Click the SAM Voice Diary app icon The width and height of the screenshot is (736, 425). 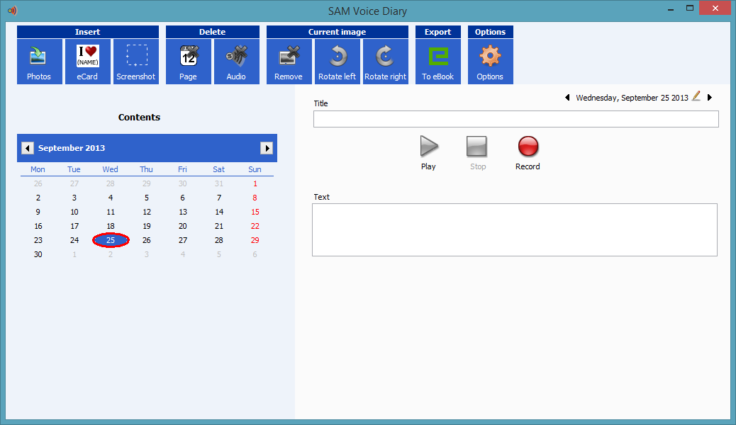[x=12, y=11]
